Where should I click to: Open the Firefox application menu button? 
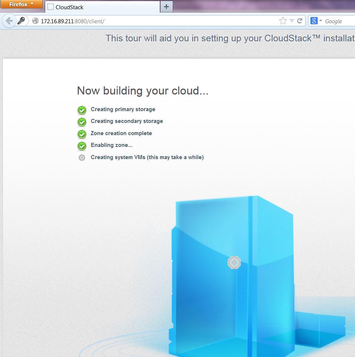21,4
